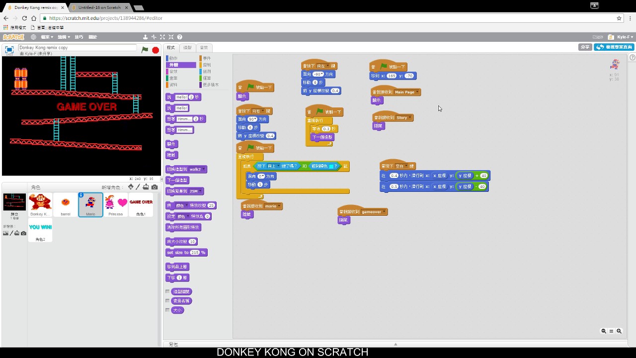Bookmark this page with the star icon
This screenshot has height=358, width=636.
tap(619, 18)
